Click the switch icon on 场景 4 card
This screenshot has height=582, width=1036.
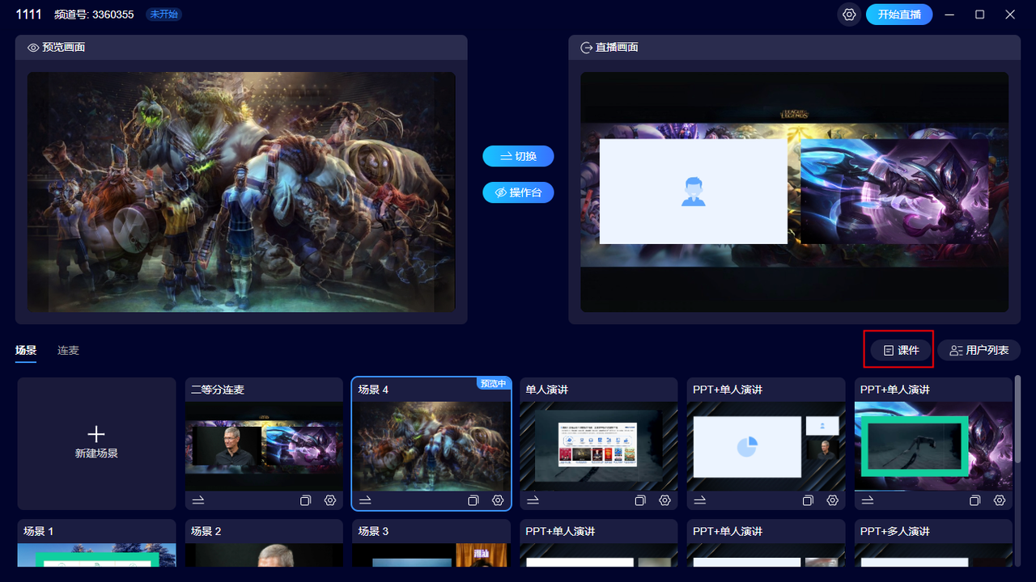[366, 500]
